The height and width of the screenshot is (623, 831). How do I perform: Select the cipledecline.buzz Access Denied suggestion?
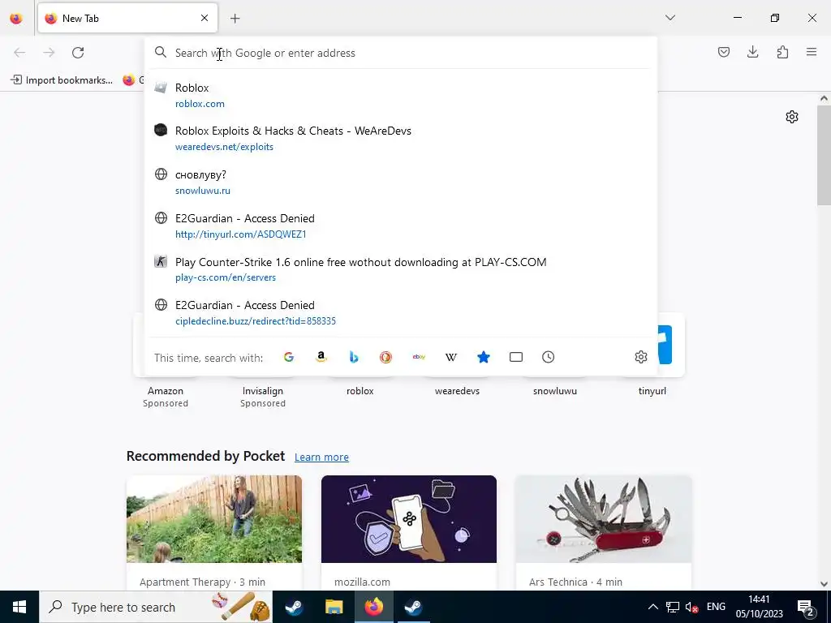point(401,312)
